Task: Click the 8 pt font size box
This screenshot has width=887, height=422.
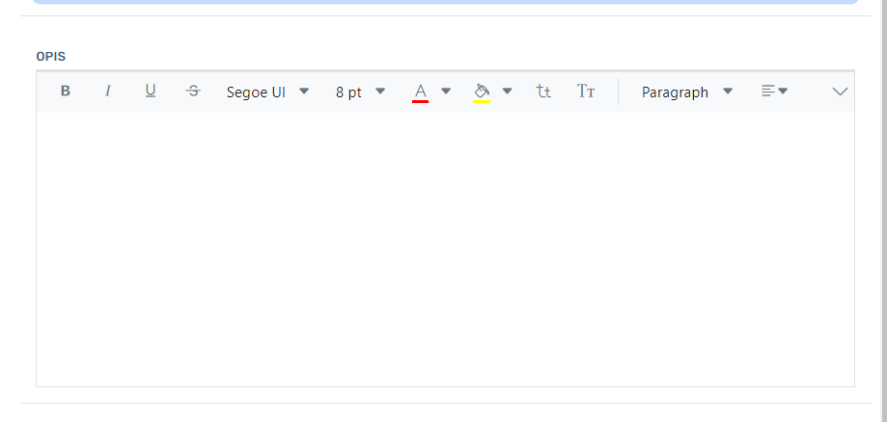Action: [x=348, y=92]
